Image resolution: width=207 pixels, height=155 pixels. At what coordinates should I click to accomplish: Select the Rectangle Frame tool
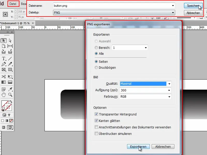click(x=4, y=69)
